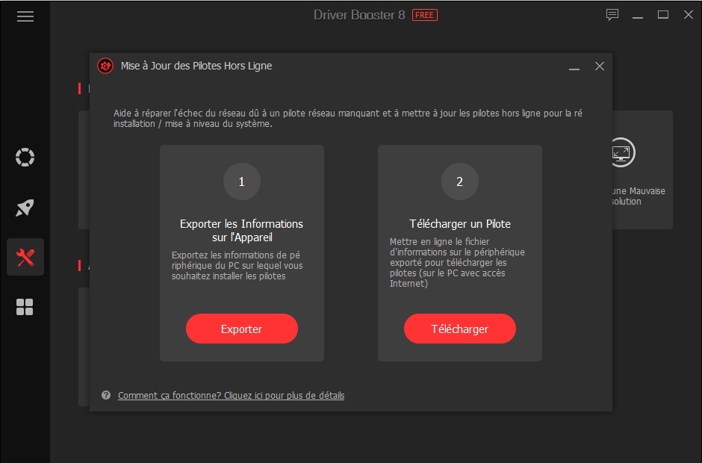Close the Driver Booster main window
This screenshot has height=463, width=702.
pyautogui.click(x=689, y=15)
